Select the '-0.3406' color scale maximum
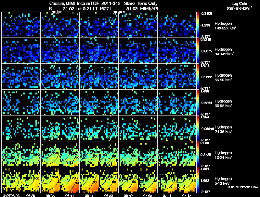 pos(206,14)
